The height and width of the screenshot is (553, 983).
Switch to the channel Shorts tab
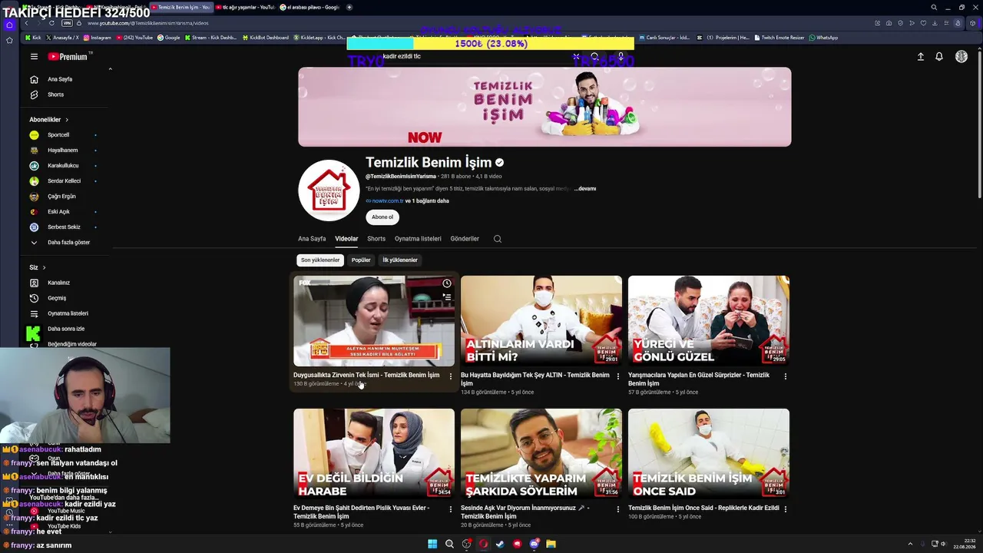376,239
